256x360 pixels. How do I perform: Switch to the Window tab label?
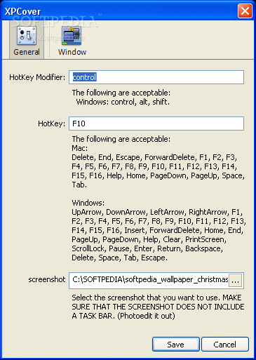[x=72, y=52]
